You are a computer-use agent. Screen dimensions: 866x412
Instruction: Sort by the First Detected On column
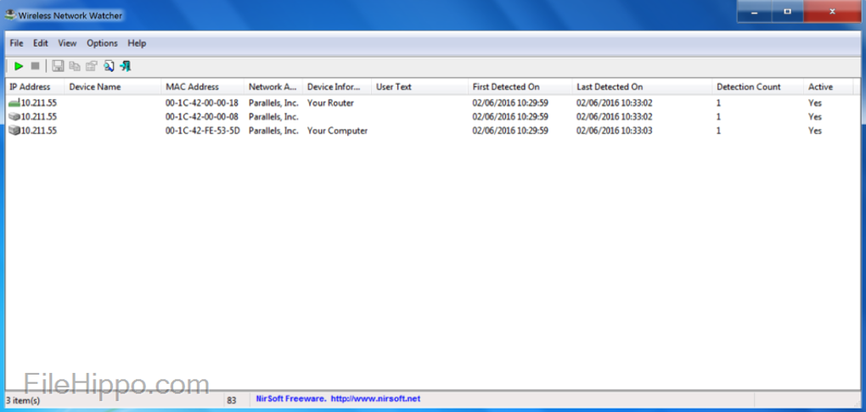(506, 86)
